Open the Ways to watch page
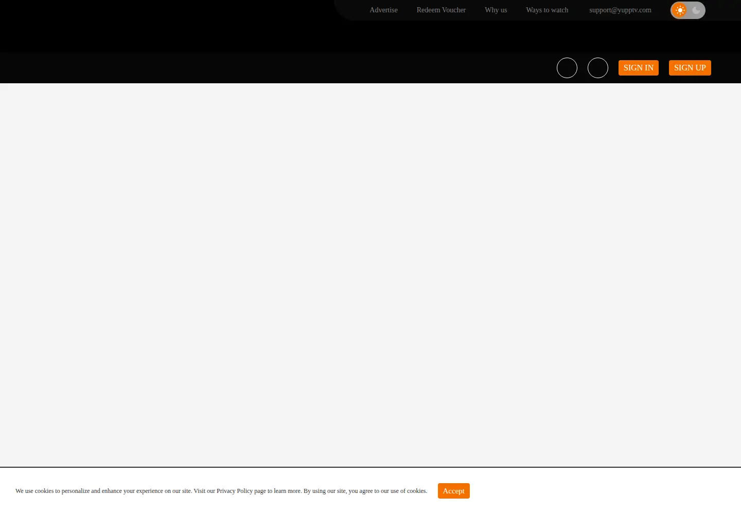The height and width of the screenshot is (514, 741). 547,10
